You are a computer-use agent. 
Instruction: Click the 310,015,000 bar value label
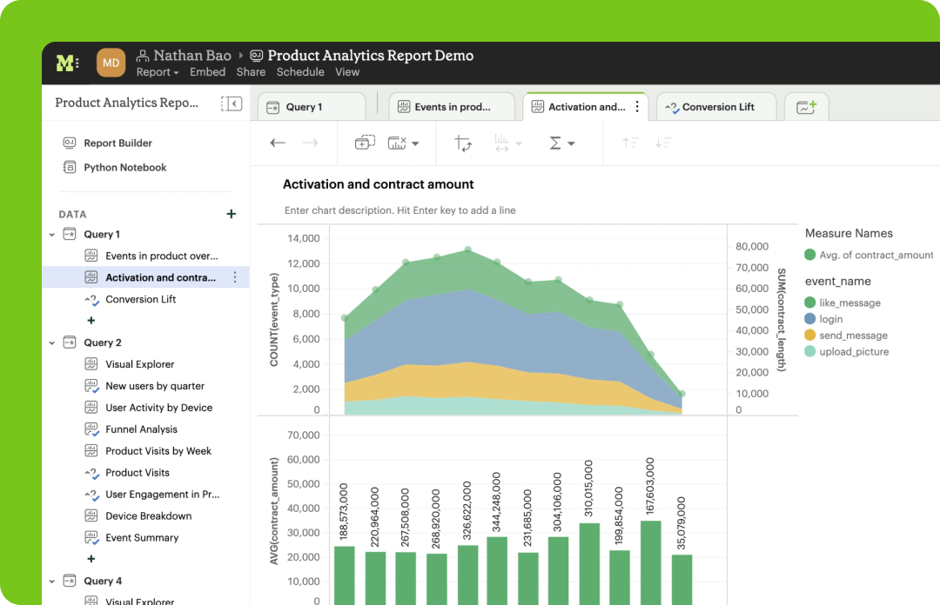coord(588,489)
